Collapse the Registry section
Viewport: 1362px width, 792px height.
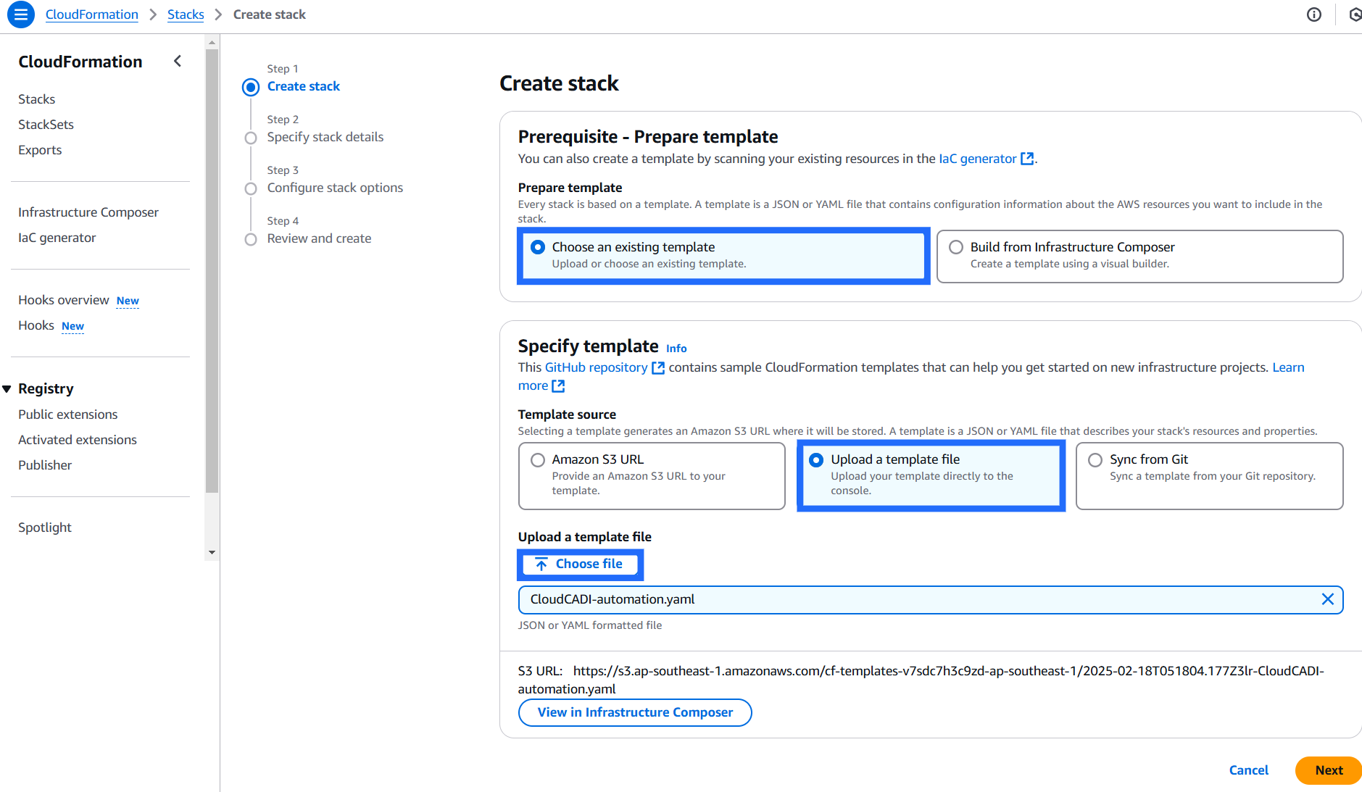tap(7, 388)
